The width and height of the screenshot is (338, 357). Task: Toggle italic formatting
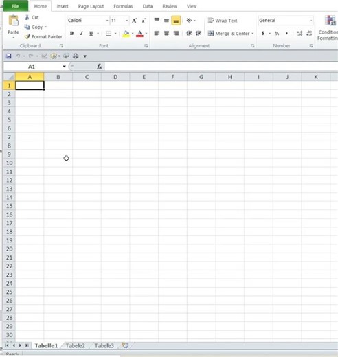[x=81, y=34]
